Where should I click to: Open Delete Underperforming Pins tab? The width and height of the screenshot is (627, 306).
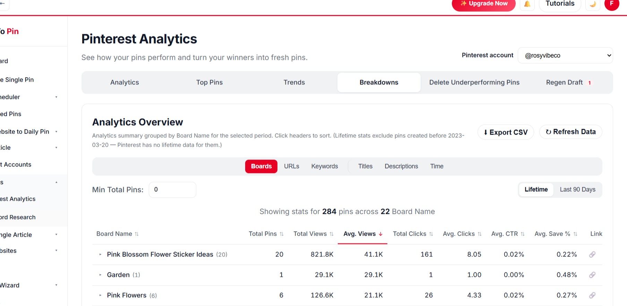474,82
